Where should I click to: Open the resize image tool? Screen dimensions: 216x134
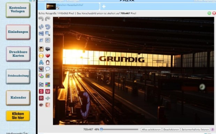(48, 34)
